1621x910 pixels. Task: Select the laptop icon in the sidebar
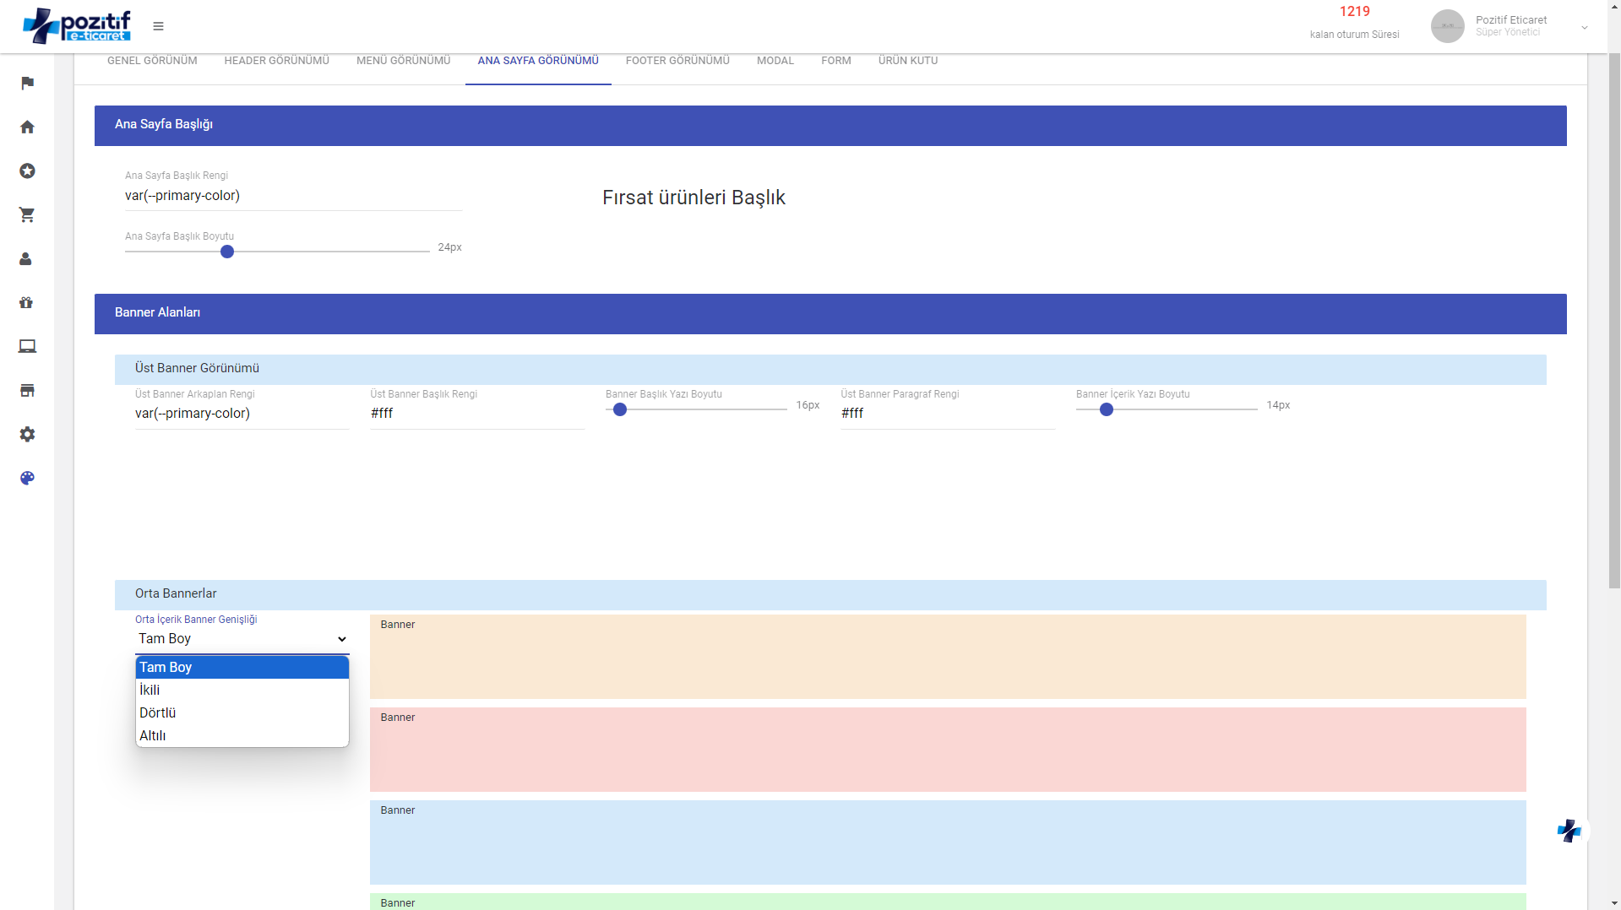27,346
